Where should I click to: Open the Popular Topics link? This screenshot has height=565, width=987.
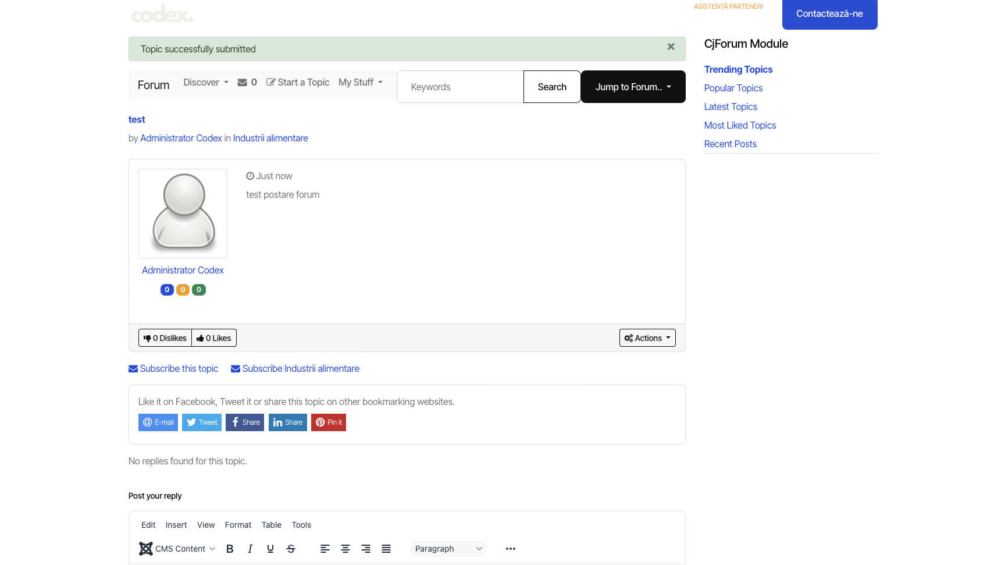pyautogui.click(x=733, y=88)
